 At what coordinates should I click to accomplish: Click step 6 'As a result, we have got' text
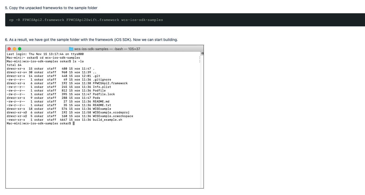[x=92, y=40]
